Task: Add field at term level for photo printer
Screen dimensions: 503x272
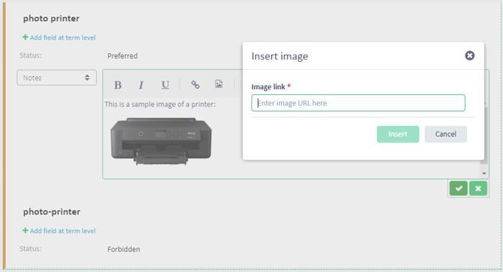Action: pos(59,37)
